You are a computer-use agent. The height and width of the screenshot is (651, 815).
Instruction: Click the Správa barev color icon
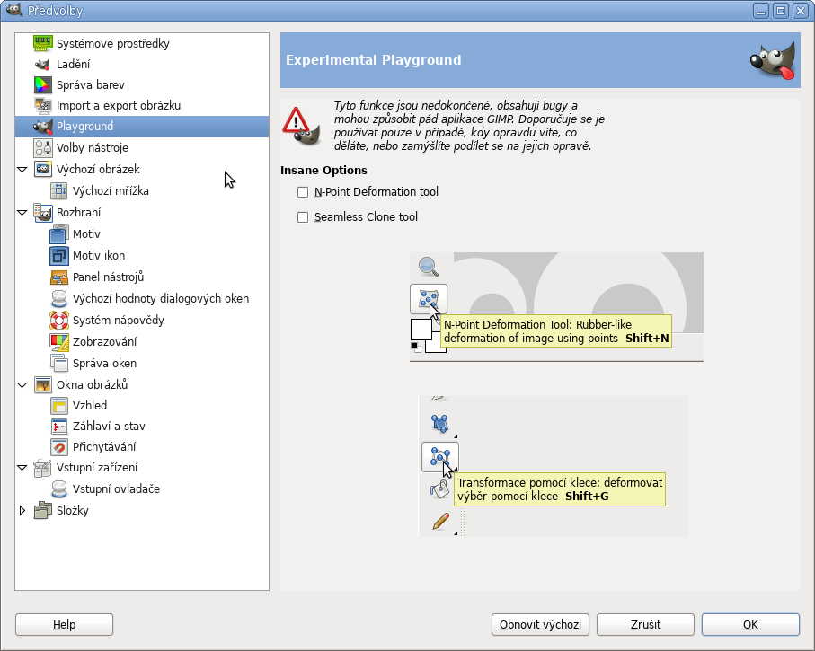[42, 84]
